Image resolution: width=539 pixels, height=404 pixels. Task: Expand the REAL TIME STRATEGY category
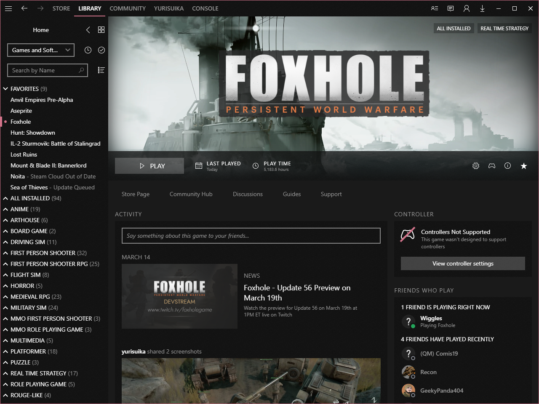coord(6,373)
